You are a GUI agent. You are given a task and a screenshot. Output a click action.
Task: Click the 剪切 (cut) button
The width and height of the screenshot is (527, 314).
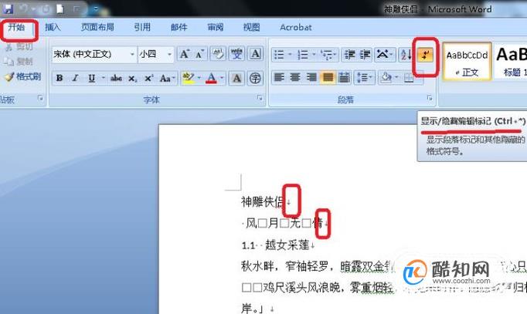click(x=19, y=46)
